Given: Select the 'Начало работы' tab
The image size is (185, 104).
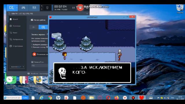Looking at the screenshot, I should pyautogui.click(x=38, y=20).
